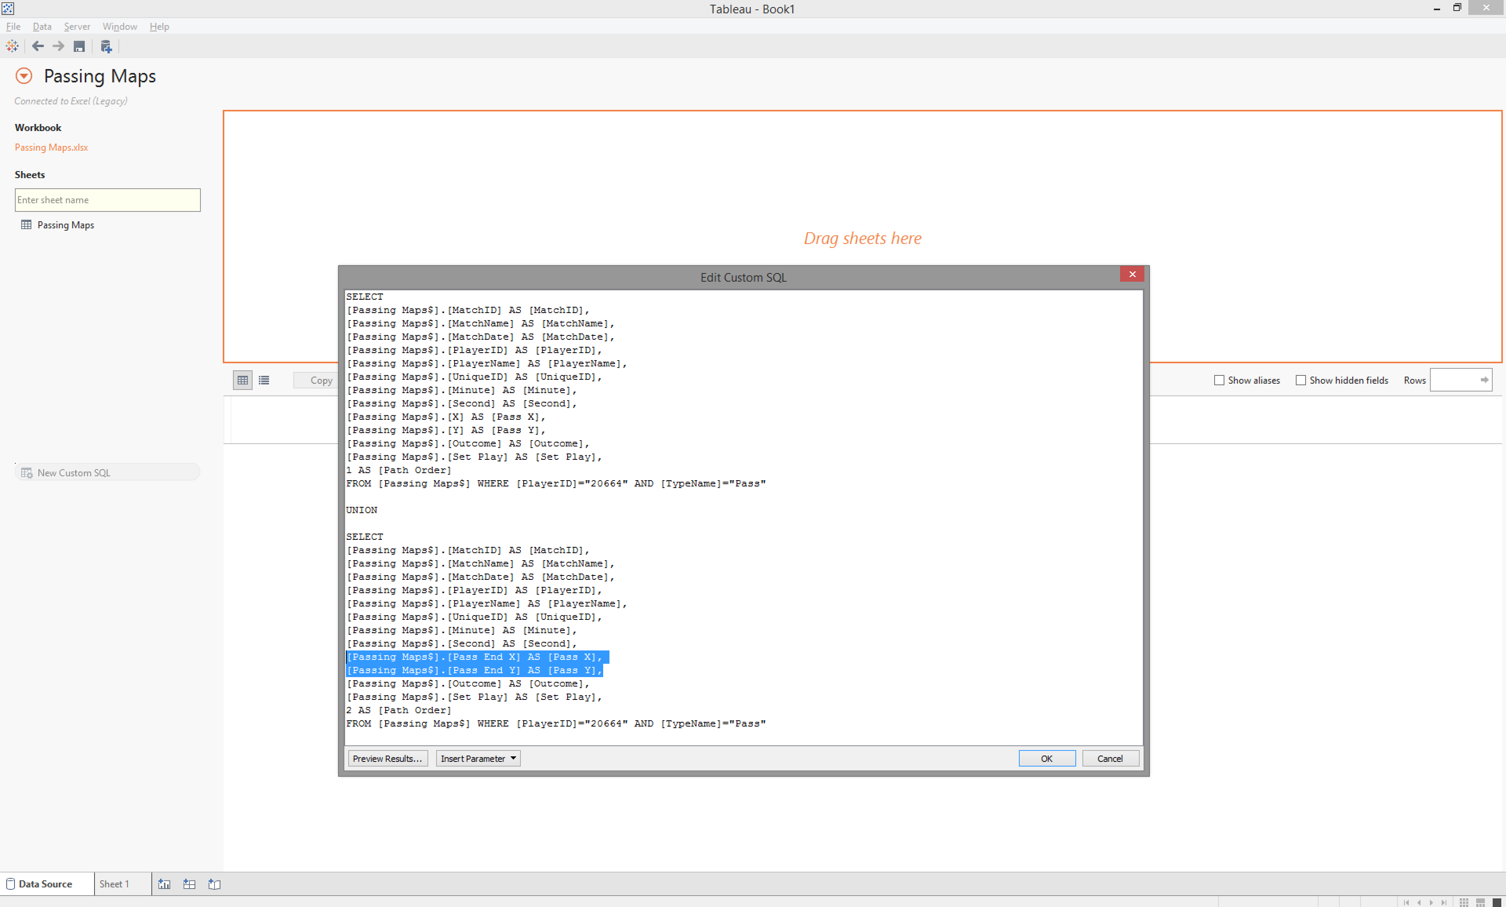Add a new data source from the toolbar
The width and height of the screenshot is (1506, 907).
click(x=106, y=46)
